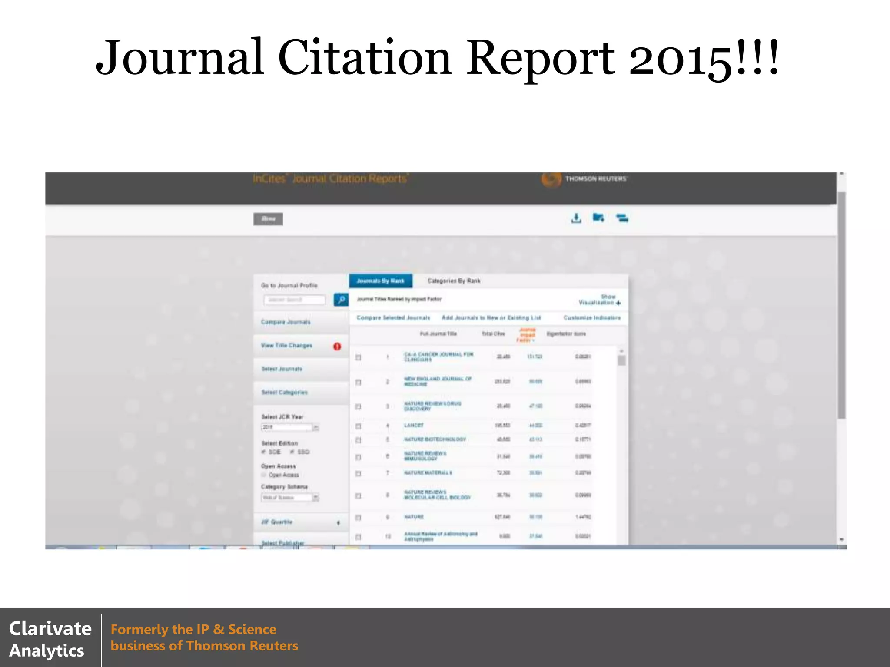Image resolution: width=890 pixels, height=667 pixels.
Task: Click Total Cites column header
Action: tap(493, 334)
